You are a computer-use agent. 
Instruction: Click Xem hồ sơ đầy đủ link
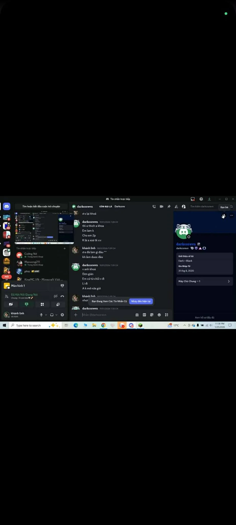[x=205, y=317]
